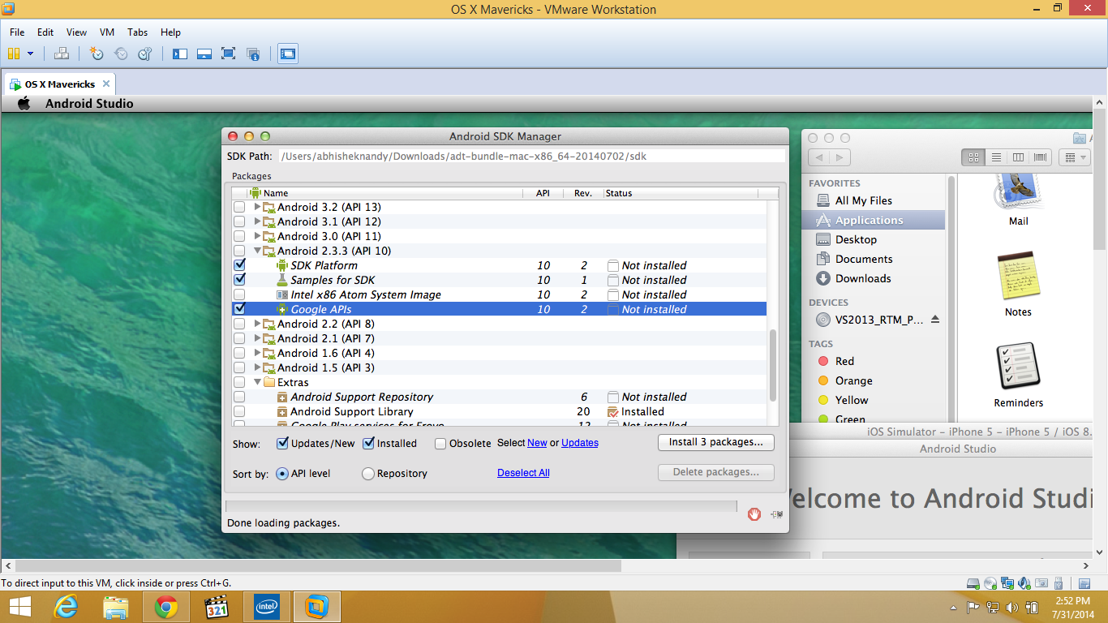This screenshot has width=1108, height=623.
Task: Expand the Android 3.0 (API 11) node
Action: (258, 236)
